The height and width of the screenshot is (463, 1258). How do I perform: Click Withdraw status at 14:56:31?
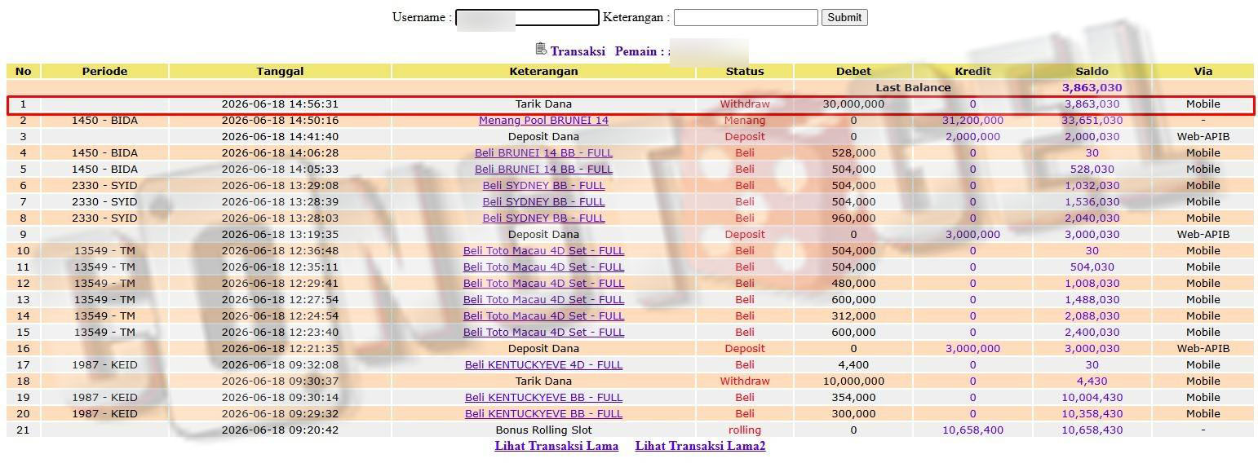[745, 104]
